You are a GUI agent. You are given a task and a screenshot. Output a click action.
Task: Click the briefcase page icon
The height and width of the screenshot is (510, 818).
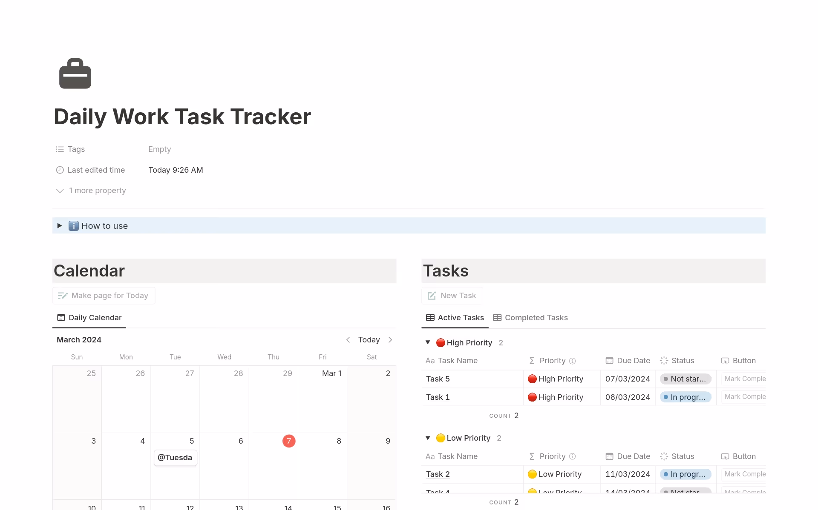coord(75,74)
